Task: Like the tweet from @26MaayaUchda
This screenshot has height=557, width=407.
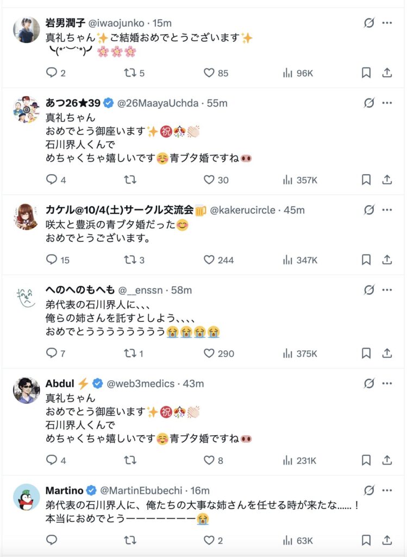Action: (x=209, y=180)
